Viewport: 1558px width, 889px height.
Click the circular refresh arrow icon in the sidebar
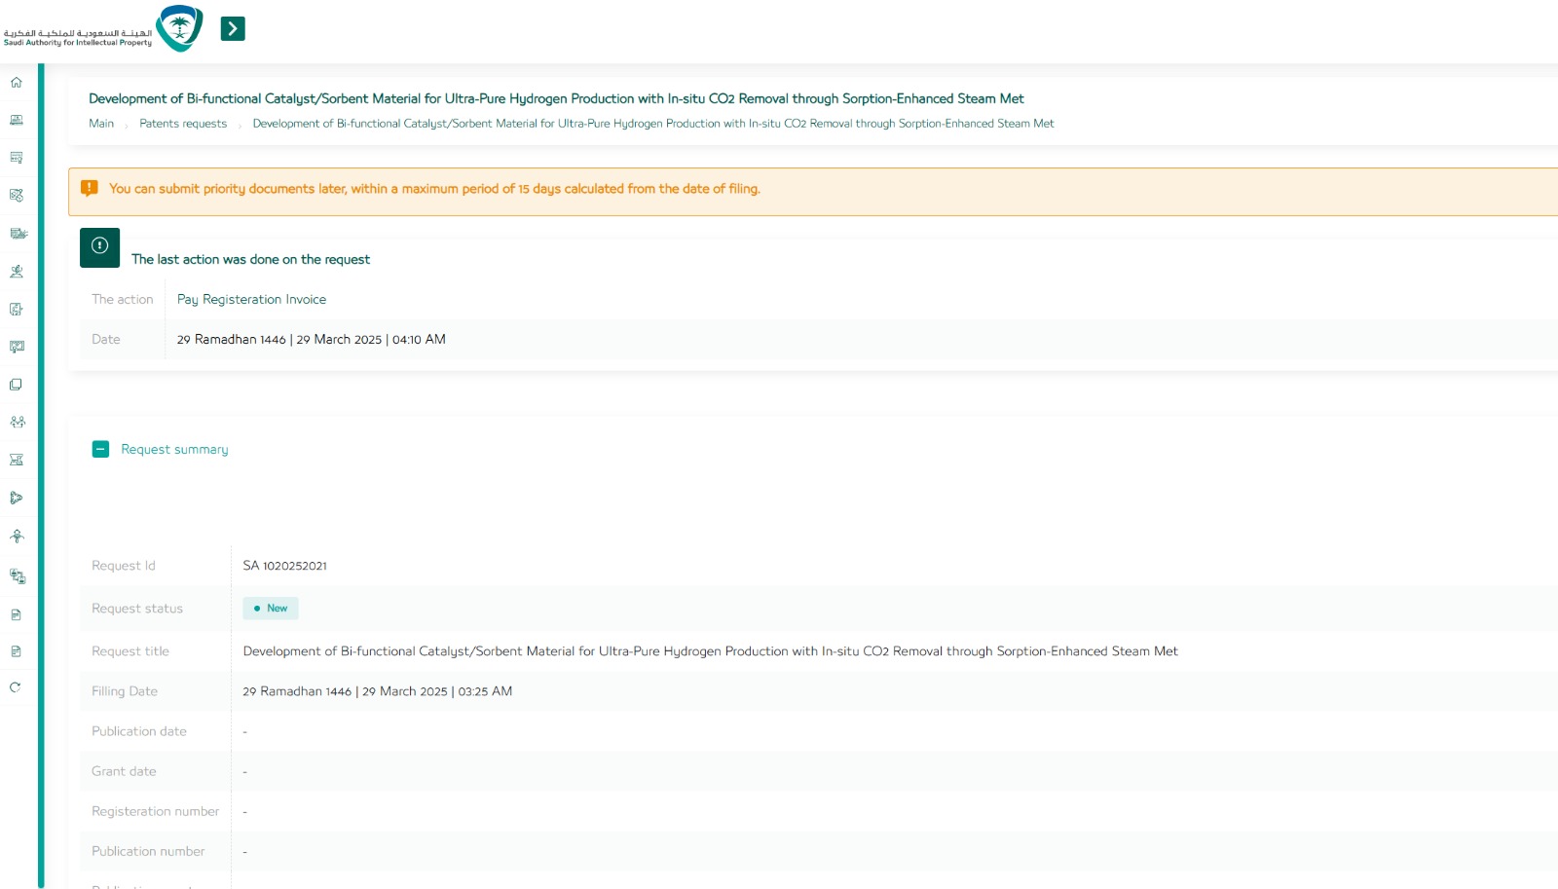pos(16,687)
